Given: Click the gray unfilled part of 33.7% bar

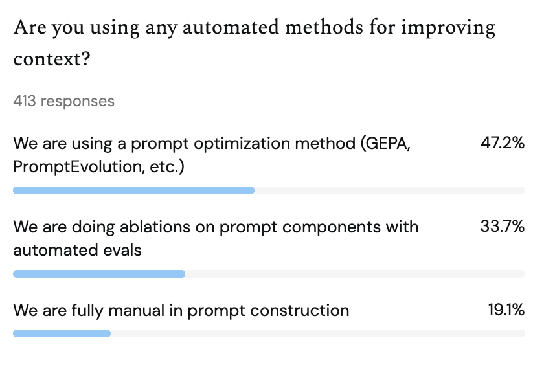Looking at the screenshot, I should (x=355, y=274).
